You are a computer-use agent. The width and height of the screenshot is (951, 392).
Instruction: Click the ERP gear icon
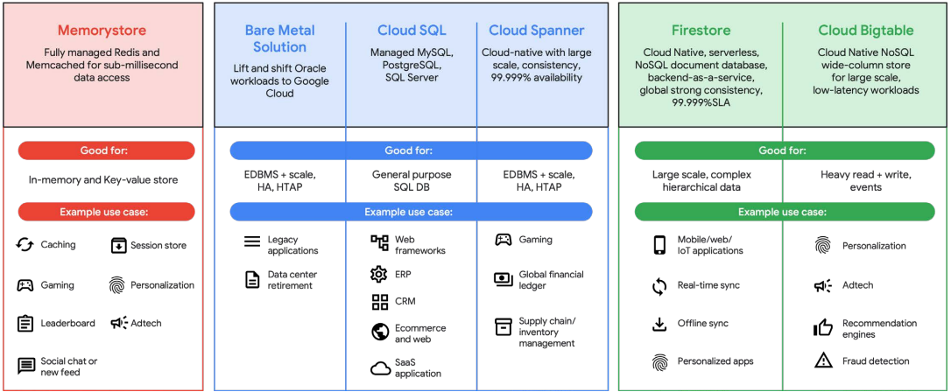[x=379, y=275]
